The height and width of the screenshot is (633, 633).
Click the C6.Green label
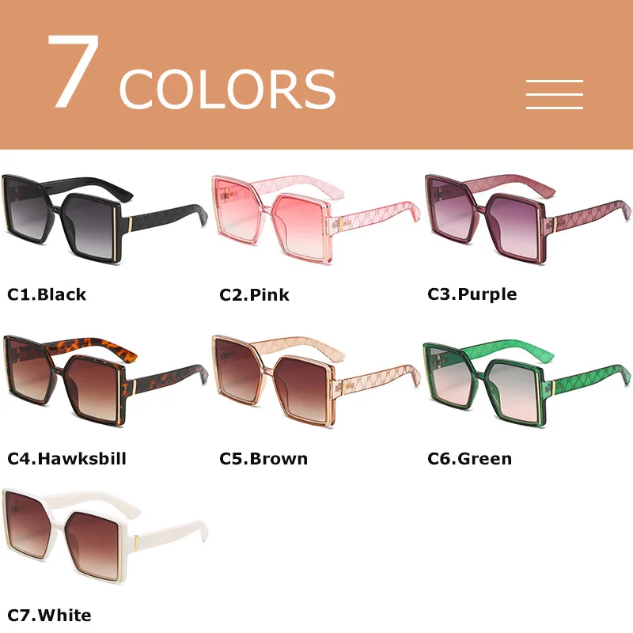469,459
